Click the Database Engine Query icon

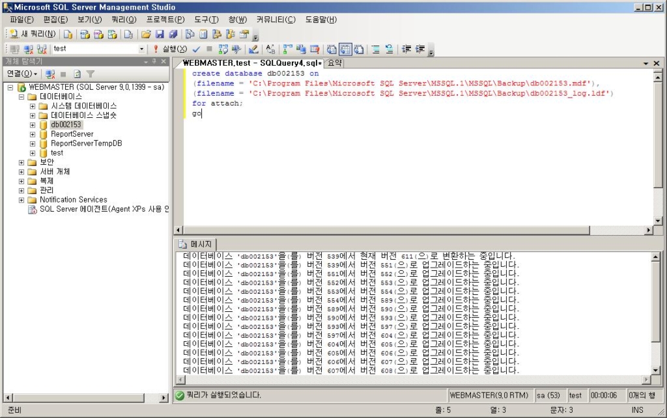click(68, 35)
